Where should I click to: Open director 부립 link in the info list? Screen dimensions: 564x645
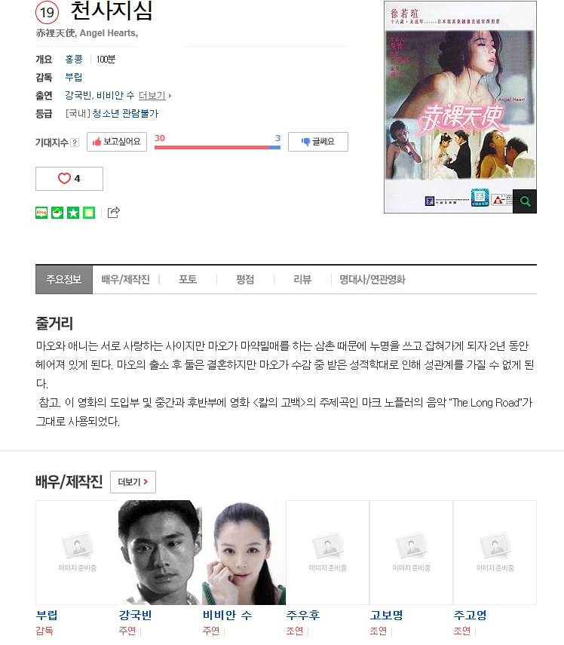click(x=74, y=78)
